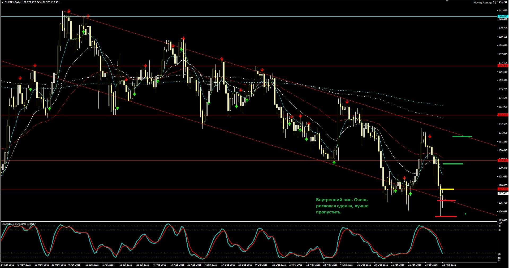Select the small green dot object below price
509x268 pixels.
(x=465, y=214)
